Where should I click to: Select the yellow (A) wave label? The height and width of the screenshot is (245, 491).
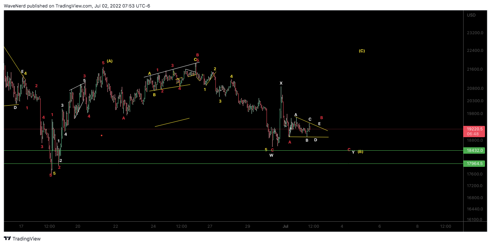tap(110, 61)
